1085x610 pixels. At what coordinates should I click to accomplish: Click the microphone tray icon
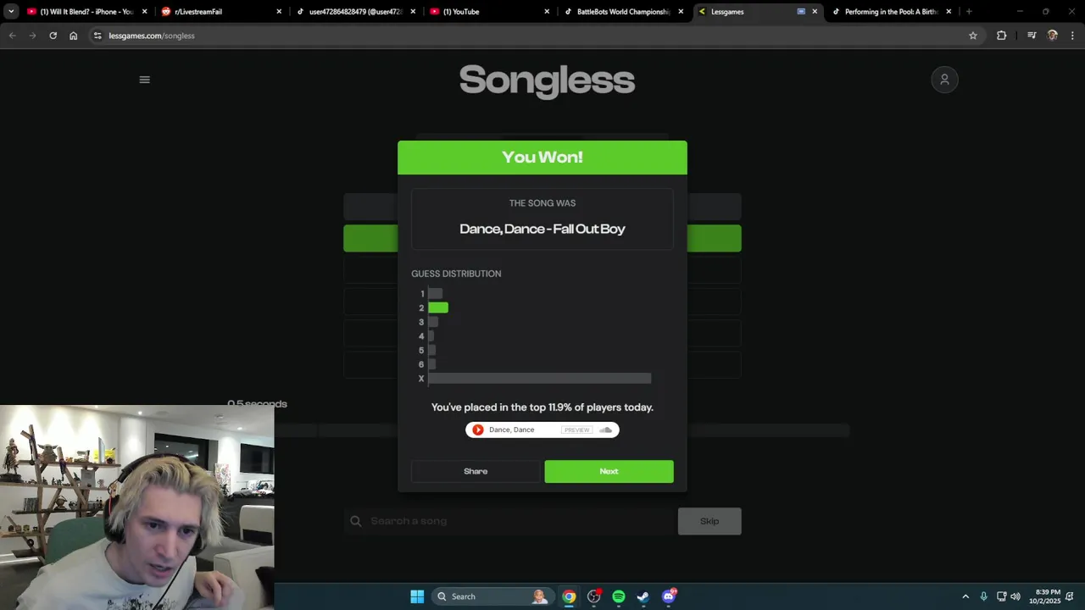point(983,596)
